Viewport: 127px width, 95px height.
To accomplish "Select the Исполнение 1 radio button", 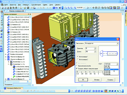I will tap(78, 57).
